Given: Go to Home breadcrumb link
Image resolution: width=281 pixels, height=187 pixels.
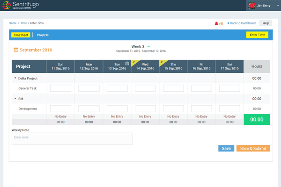Looking at the screenshot, I should [x=13, y=23].
